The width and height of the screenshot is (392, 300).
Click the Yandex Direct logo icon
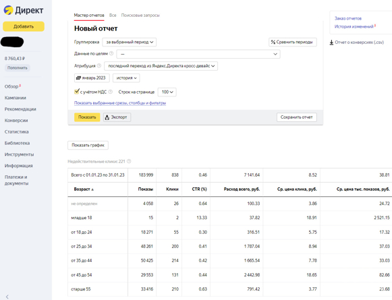(x=8, y=10)
